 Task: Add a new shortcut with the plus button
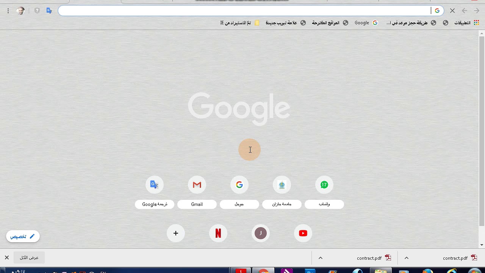pos(176,233)
